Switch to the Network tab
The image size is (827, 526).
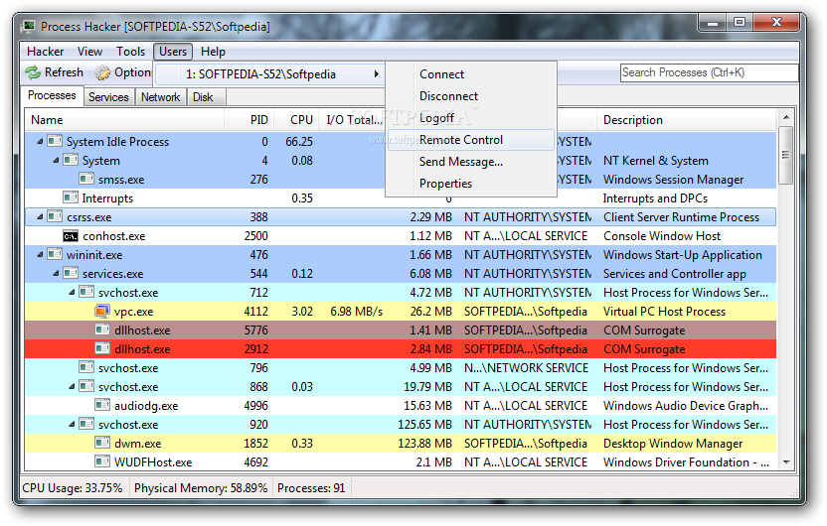(160, 97)
